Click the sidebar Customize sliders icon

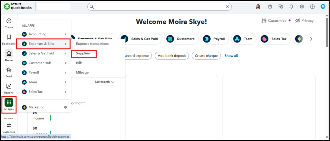[9, 126]
